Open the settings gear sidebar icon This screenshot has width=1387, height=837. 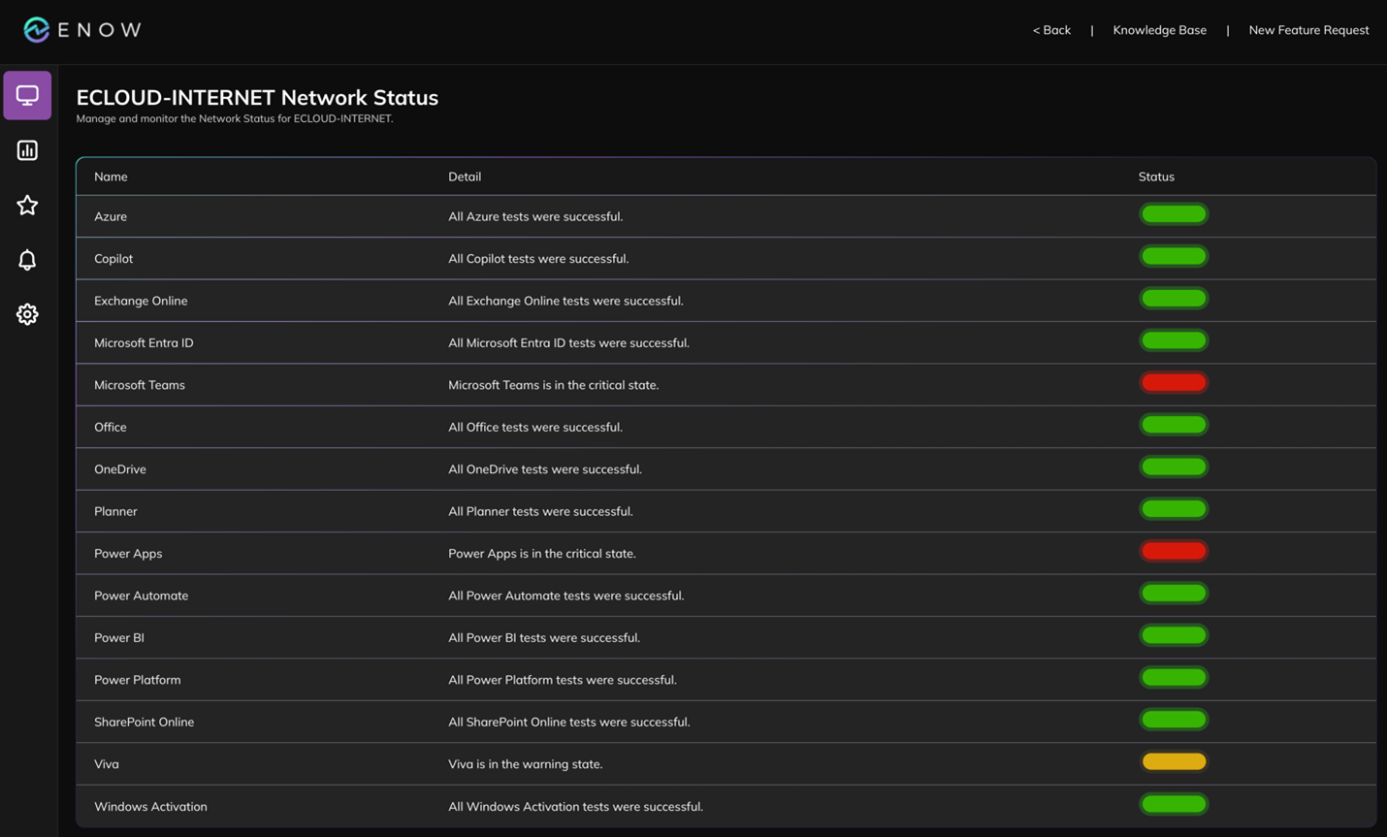click(x=27, y=314)
